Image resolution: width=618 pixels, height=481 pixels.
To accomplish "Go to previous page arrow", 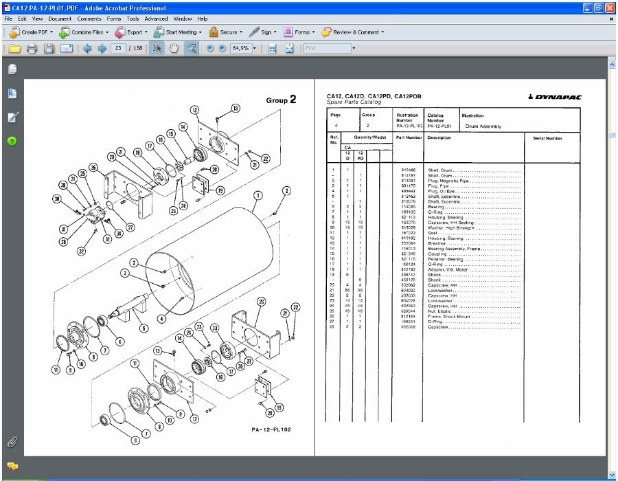I will (87, 49).
